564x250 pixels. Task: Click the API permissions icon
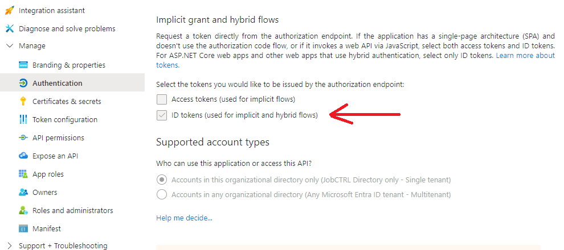23,138
